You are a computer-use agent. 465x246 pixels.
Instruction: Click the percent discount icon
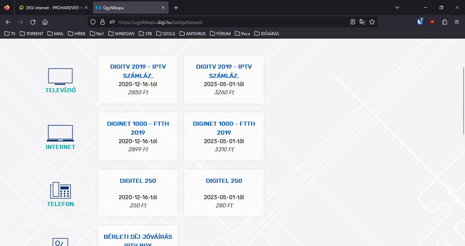tap(60, 242)
